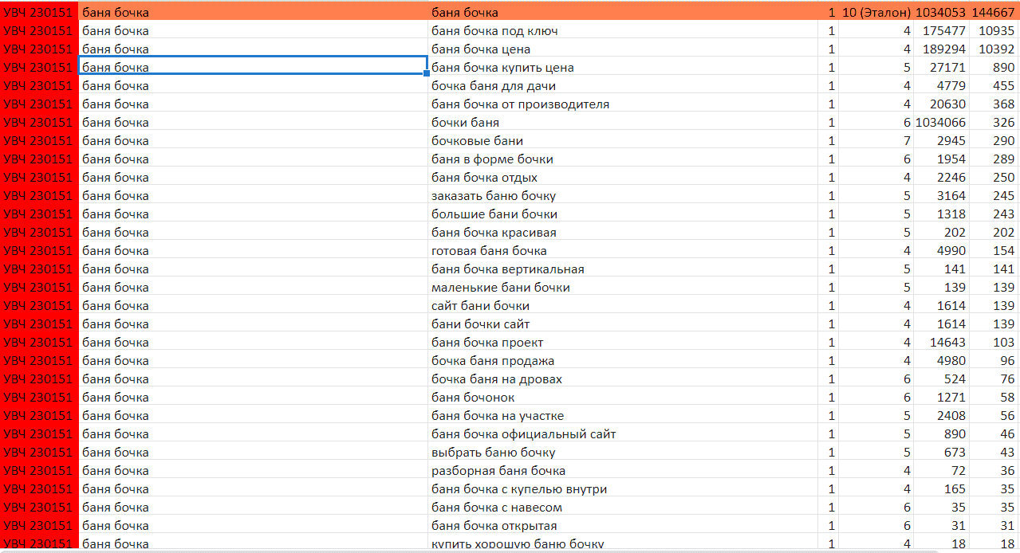This screenshot has height=553, width=1020.
Task: Click the cell containing 10392
Action: (997, 49)
